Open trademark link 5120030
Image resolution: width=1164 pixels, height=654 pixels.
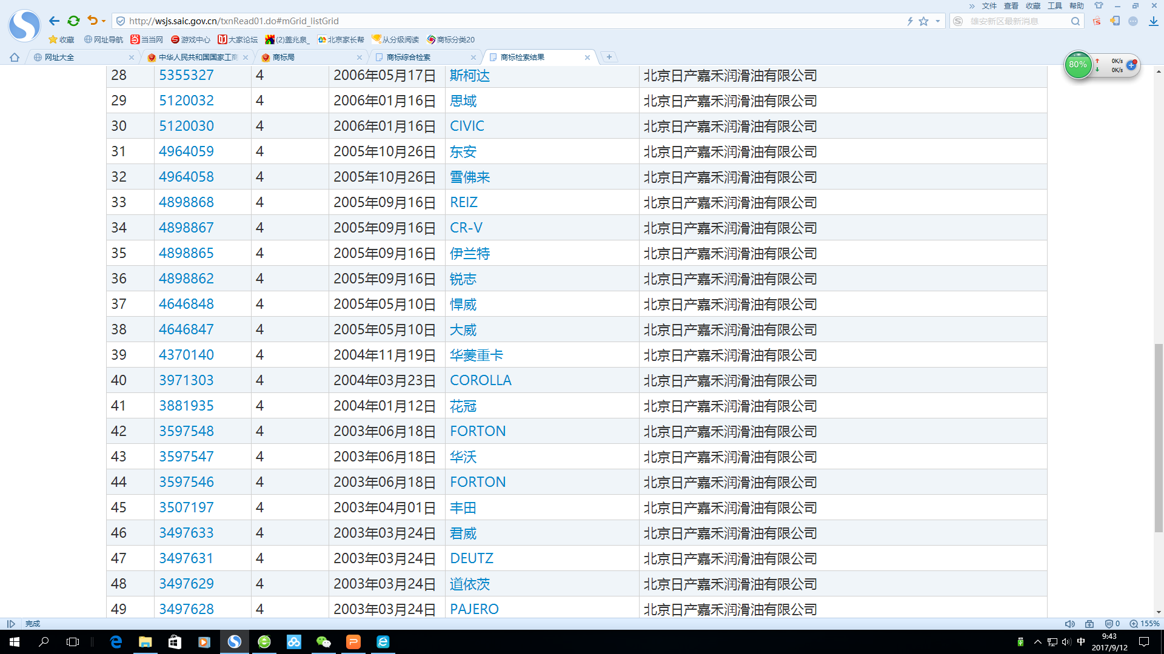click(x=186, y=126)
